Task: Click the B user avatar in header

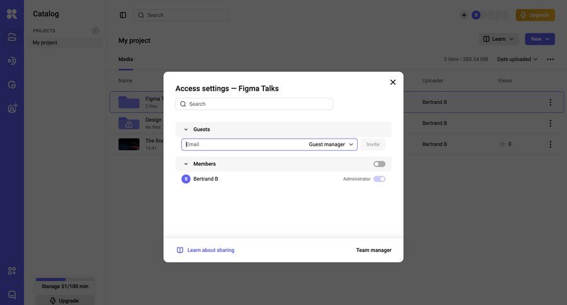Action: 476,15
